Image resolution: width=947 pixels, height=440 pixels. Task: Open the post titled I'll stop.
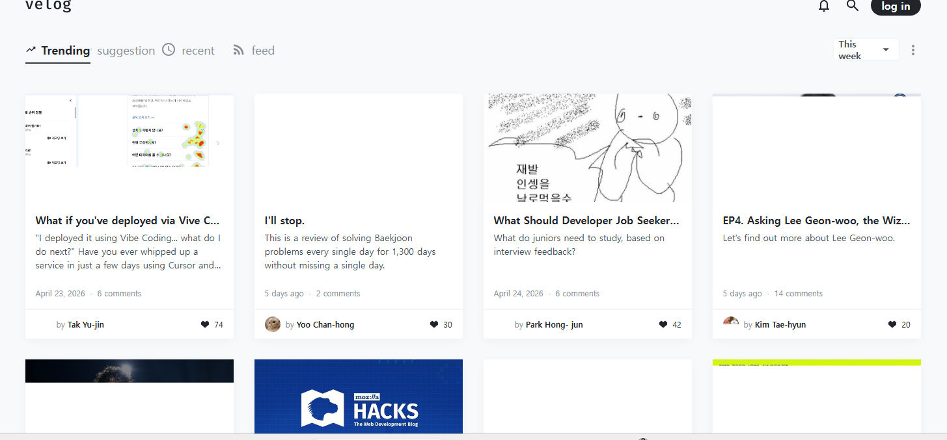click(284, 220)
